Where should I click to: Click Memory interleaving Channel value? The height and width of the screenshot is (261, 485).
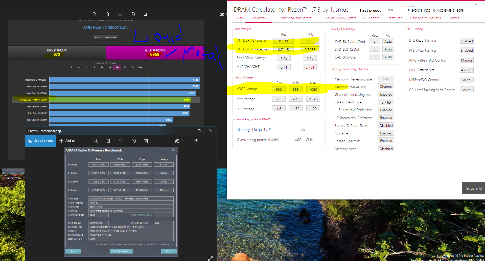tap(386, 86)
